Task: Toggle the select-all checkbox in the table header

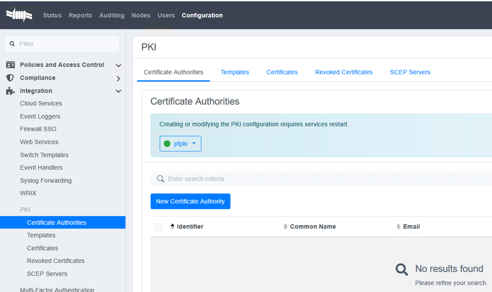Action: pyautogui.click(x=159, y=226)
